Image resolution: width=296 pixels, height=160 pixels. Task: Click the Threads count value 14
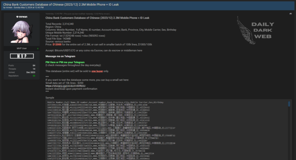(x=34, y=69)
